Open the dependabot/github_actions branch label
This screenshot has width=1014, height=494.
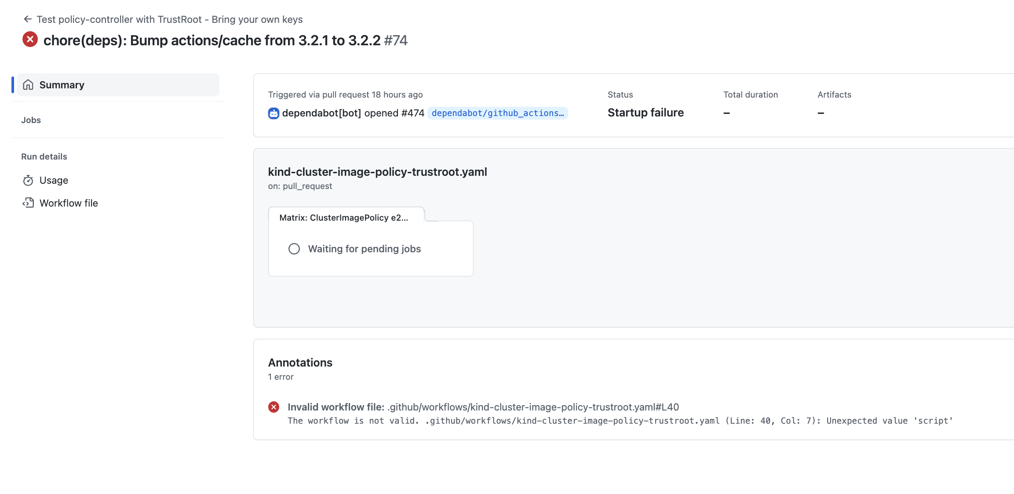498,113
